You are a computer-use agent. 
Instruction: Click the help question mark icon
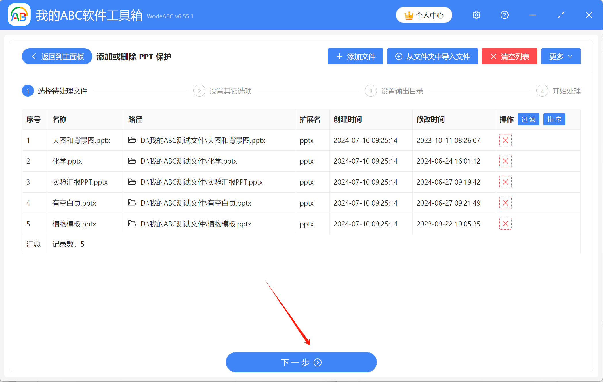pyautogui.click(x=504, y=15)
